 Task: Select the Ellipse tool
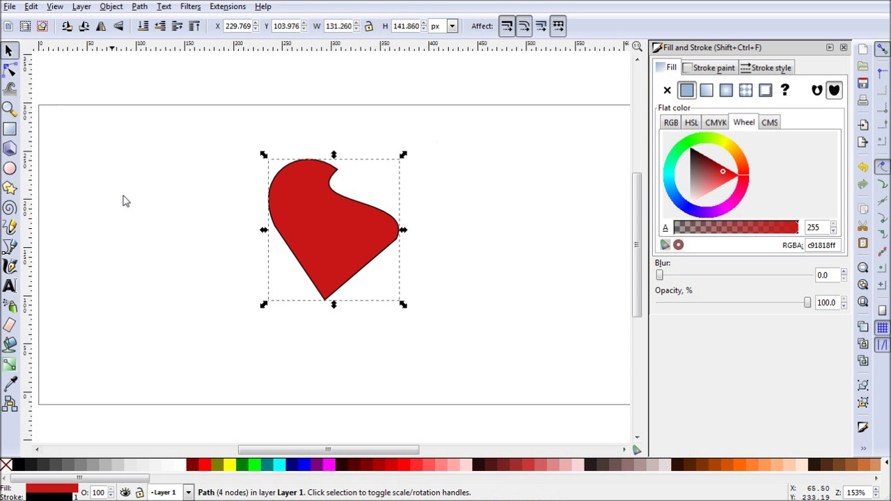point(10,168)
